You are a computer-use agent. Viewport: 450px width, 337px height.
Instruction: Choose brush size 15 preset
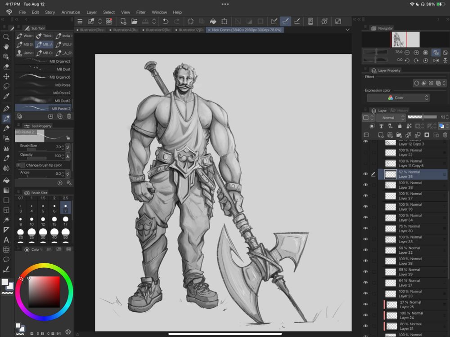[54, 221]
